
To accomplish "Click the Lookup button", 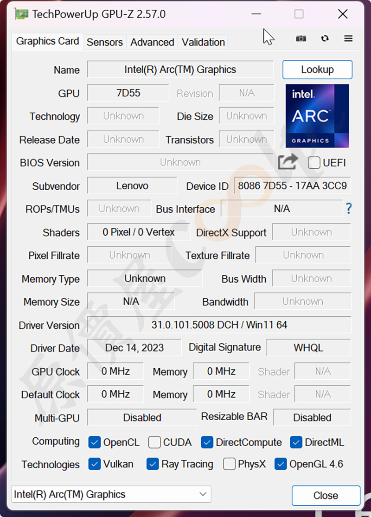I will pos(317,70).
